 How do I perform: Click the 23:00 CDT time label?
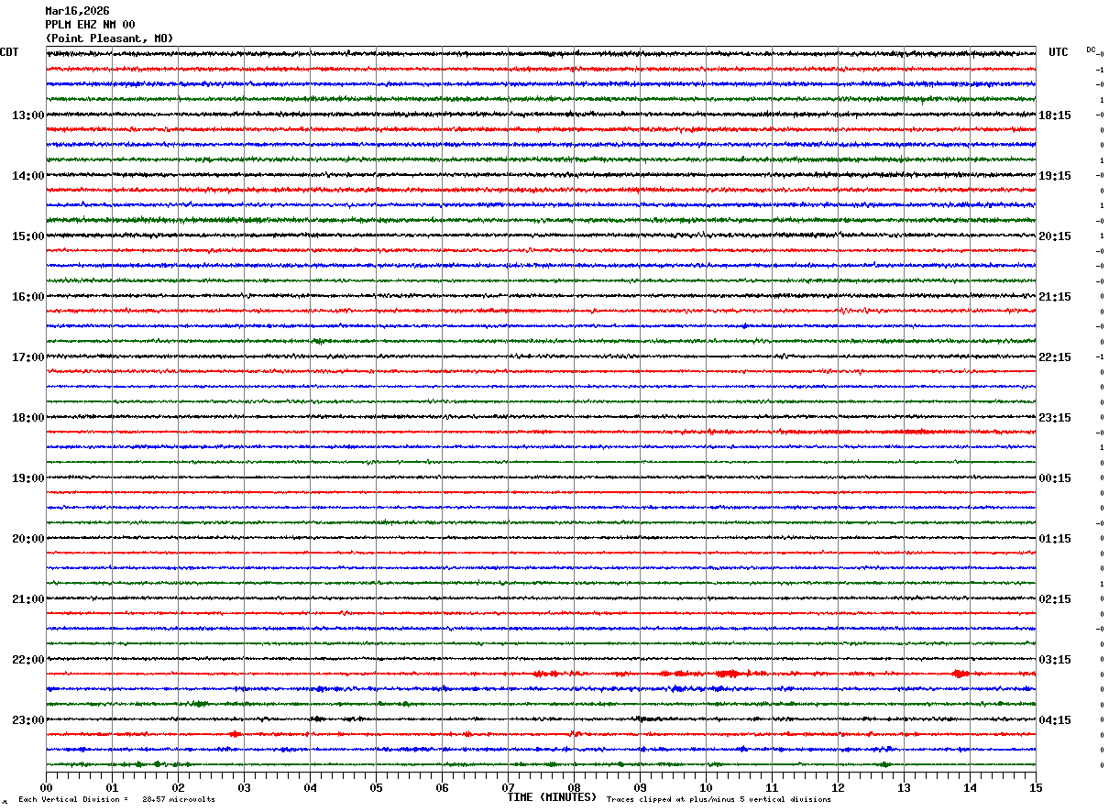27,719
